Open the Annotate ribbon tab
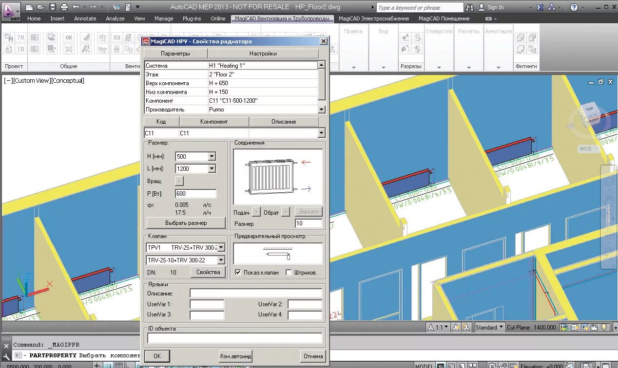Image resolution: width=618 pixels, height=368 pixels. click(85, 18)
